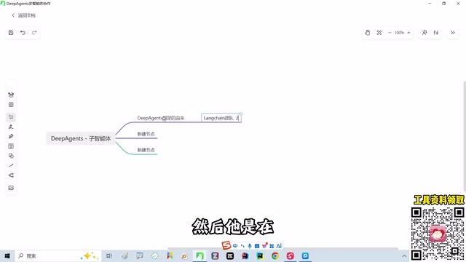The image size is (466, 262).
Task: Redo the last undone edit
Action: tap(34, 33)
